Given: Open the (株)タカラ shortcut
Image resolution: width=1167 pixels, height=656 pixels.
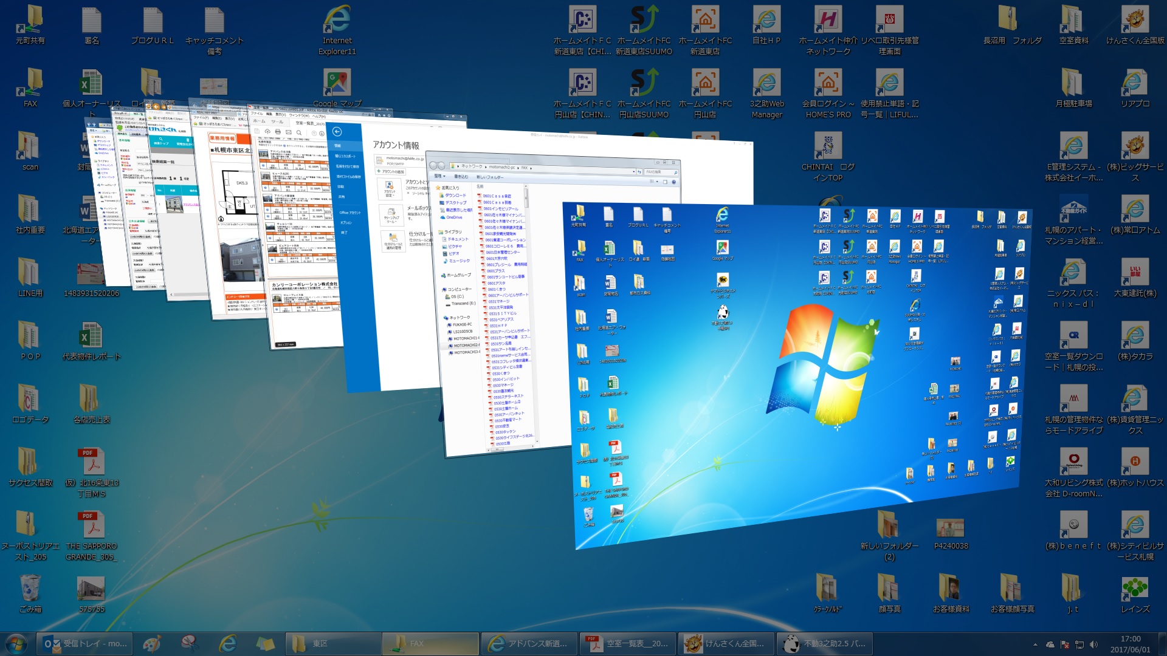Looking at the screenshot, I should tap(1135, 341).
